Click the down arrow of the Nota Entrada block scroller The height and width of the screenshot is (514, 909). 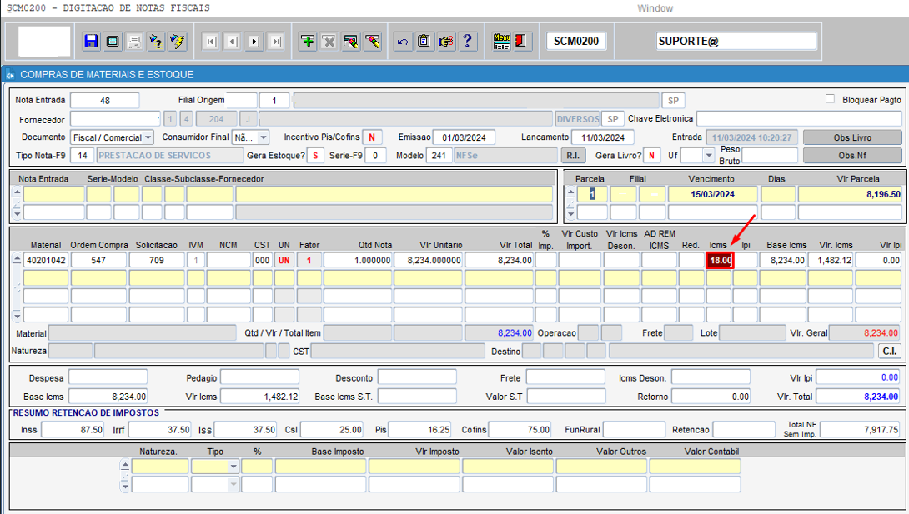click(18, 213)
